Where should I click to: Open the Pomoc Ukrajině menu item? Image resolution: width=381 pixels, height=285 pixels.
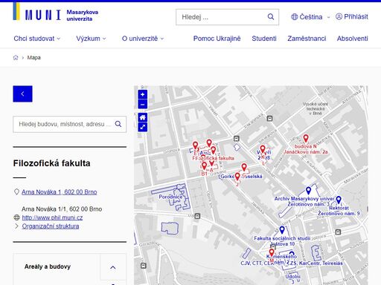tap(217, 39)
